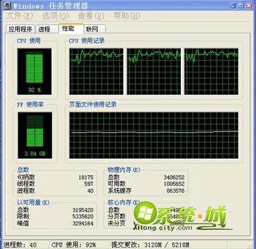The width and height of the screenshot is (256, 249).
Task: Click commit limit value 5335620
Action: (x=83, y=217)
